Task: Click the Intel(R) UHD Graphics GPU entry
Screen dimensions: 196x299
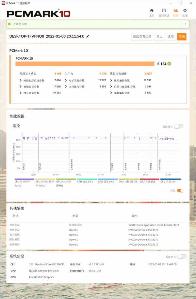Action: [x=41, y=277]
